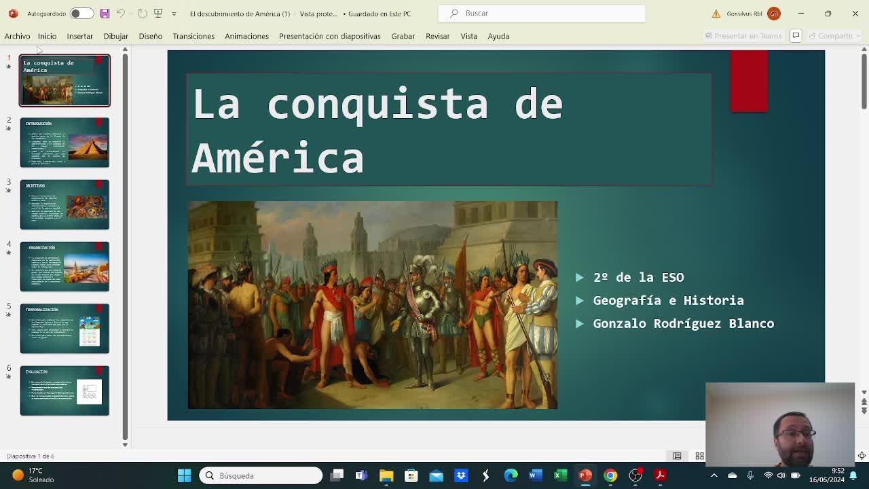This screenshot has height=489, width=869.
Task: Open Microsoft Teams from the taskbar
Action: (x=361, y=475)
